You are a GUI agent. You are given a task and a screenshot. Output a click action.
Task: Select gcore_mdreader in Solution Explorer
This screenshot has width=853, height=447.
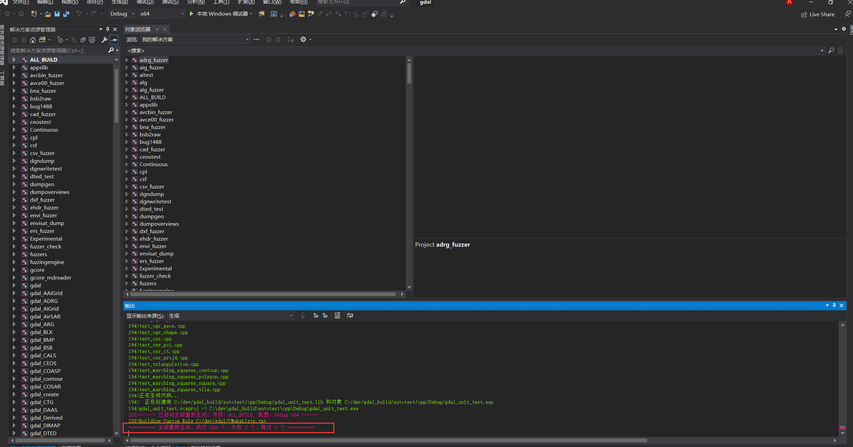click(x=51, y=277)
